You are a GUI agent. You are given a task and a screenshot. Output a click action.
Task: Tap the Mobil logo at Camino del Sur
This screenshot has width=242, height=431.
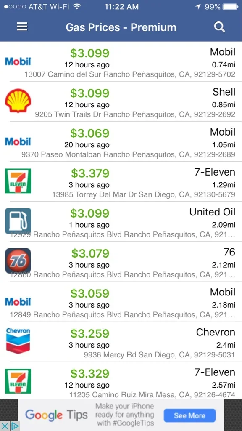[18, 61]
